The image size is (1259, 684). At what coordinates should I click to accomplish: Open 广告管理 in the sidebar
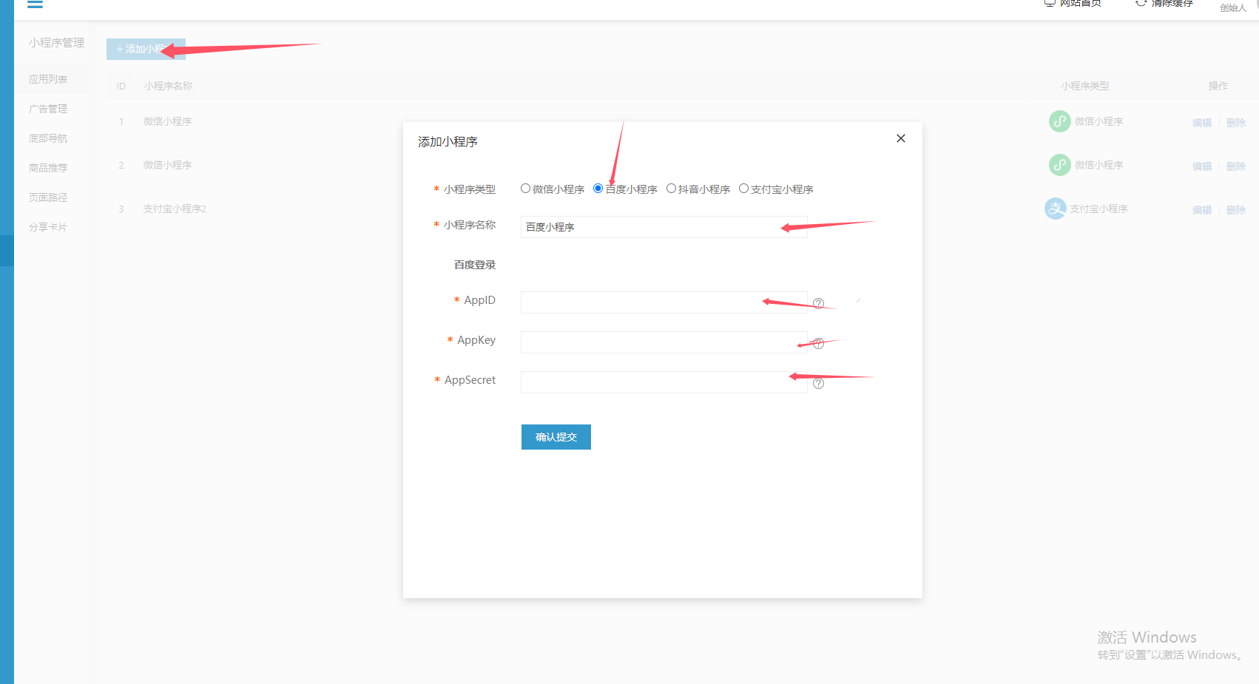(x=48, y=109)
